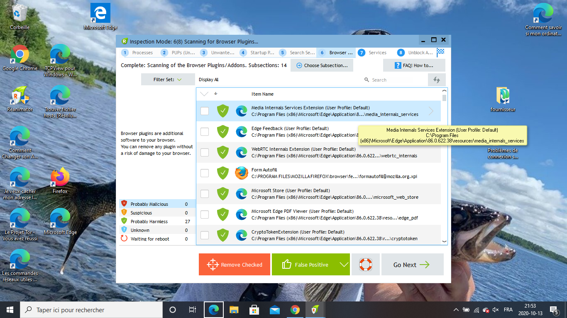The width and height of the screenshot is (567, 318).
Task: Check the Microsoft Edge PDF Viewer checkbox
Action: pos(205,214)
